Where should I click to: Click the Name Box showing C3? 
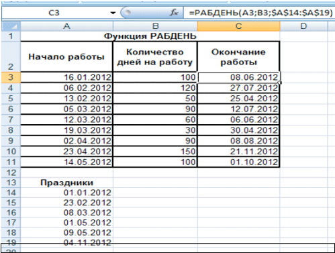(x=54, y=13)
